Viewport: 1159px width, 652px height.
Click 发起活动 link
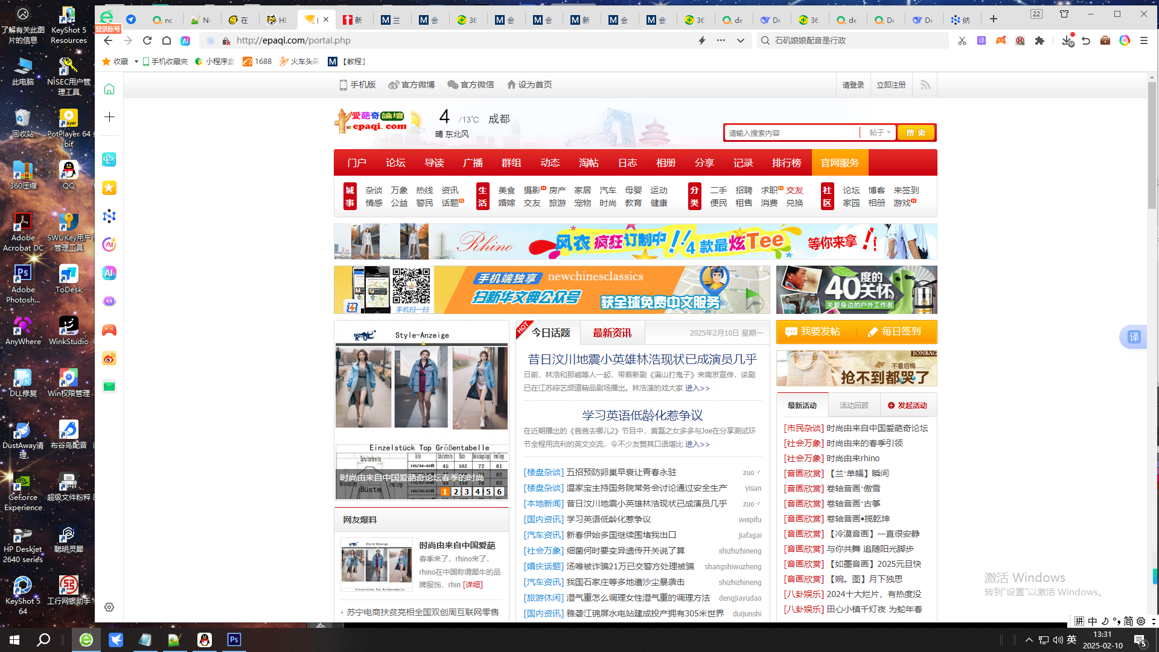(x=907, y=405)
